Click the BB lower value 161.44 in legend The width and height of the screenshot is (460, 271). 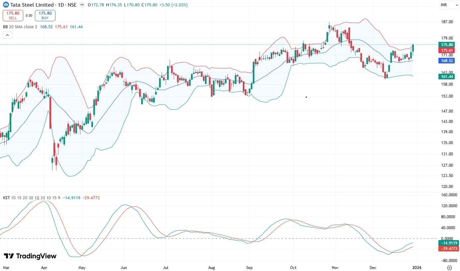77,27
